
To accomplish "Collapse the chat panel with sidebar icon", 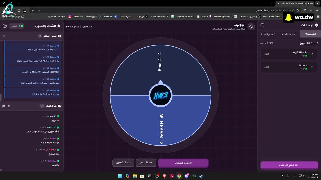I will click(5, 26).
